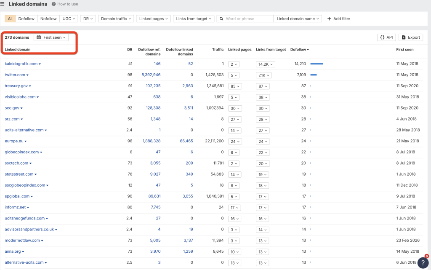The width and height of the screenshot is (431, 270).
Task: Expand links from target for ssctech.com row
Action: [x=263, y=163]
